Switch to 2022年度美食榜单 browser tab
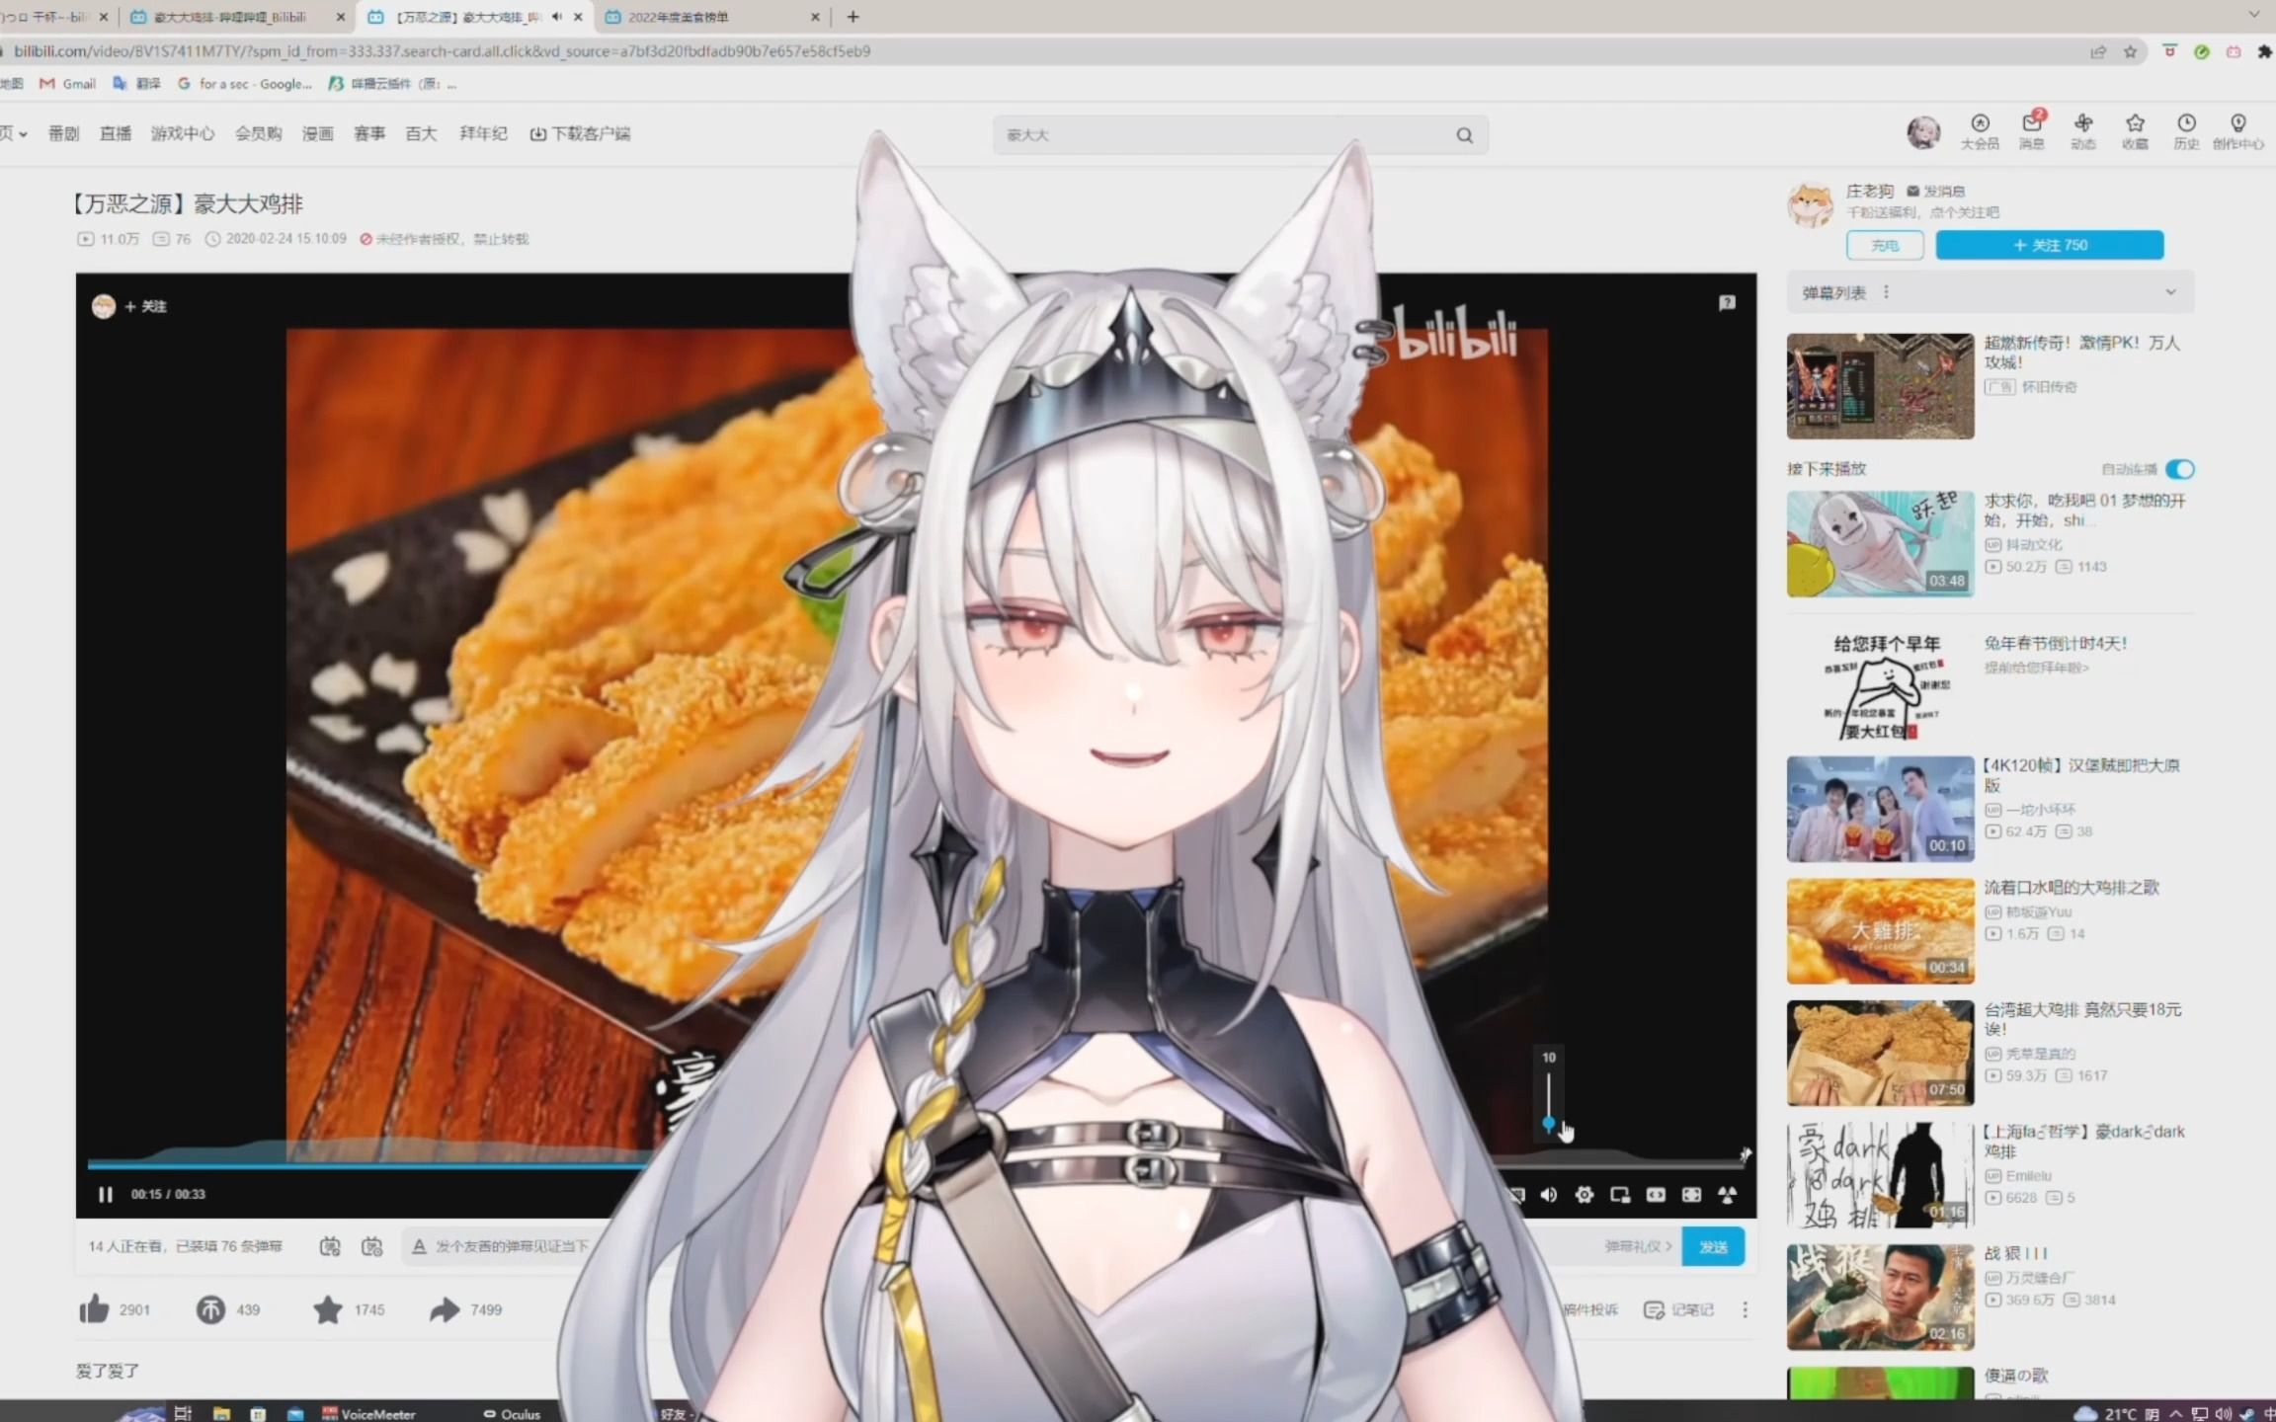Image resolution: width=2276 pixels, height=1422 pixels. pos(711,17)
